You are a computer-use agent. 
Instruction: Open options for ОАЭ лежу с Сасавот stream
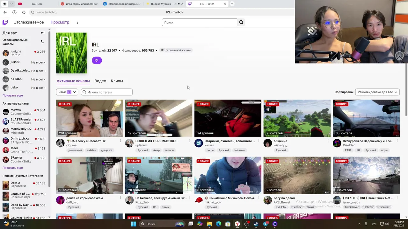pyautogui.click(x=120, y=141)
